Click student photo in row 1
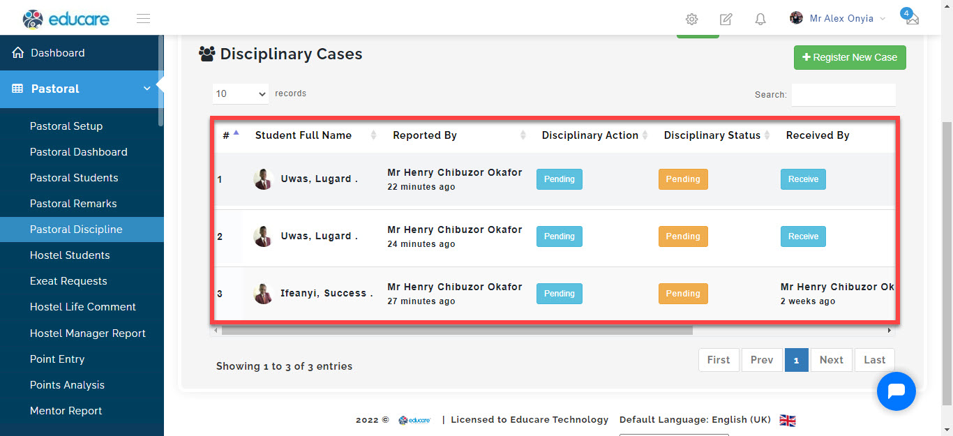The height and width of the screenshot is (436, 953). coord(263,179)
